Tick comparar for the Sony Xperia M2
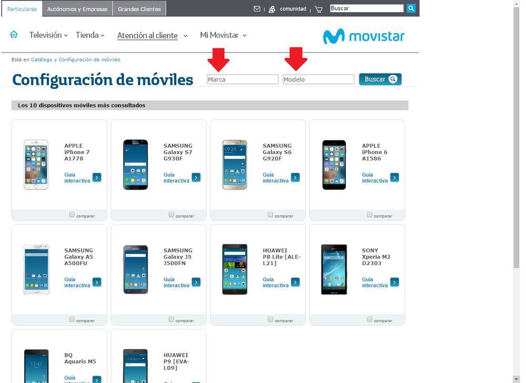The image size is (526, 383). point(370,319)
